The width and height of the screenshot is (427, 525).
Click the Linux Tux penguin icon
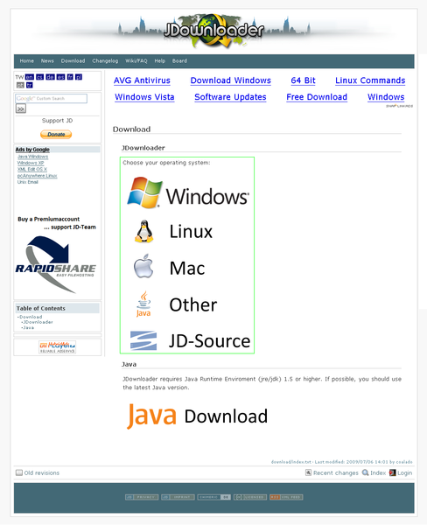coord(144,231)
